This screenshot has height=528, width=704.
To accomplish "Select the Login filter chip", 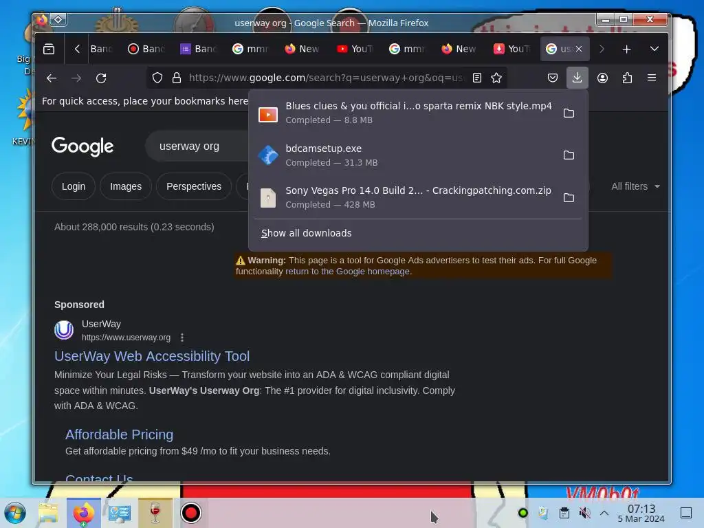I will click(74, 186).
